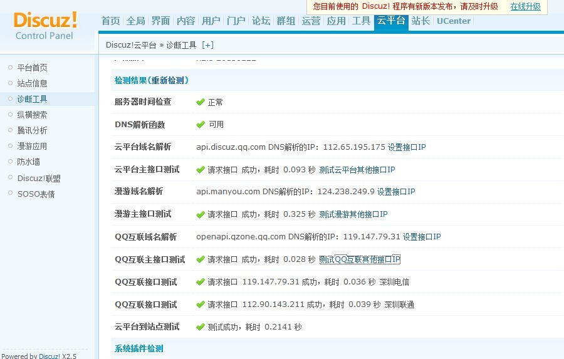The width and height of the screenshot is (564, 359).
Task: Open the 群组 top menu
Action: tap(286, 21)
